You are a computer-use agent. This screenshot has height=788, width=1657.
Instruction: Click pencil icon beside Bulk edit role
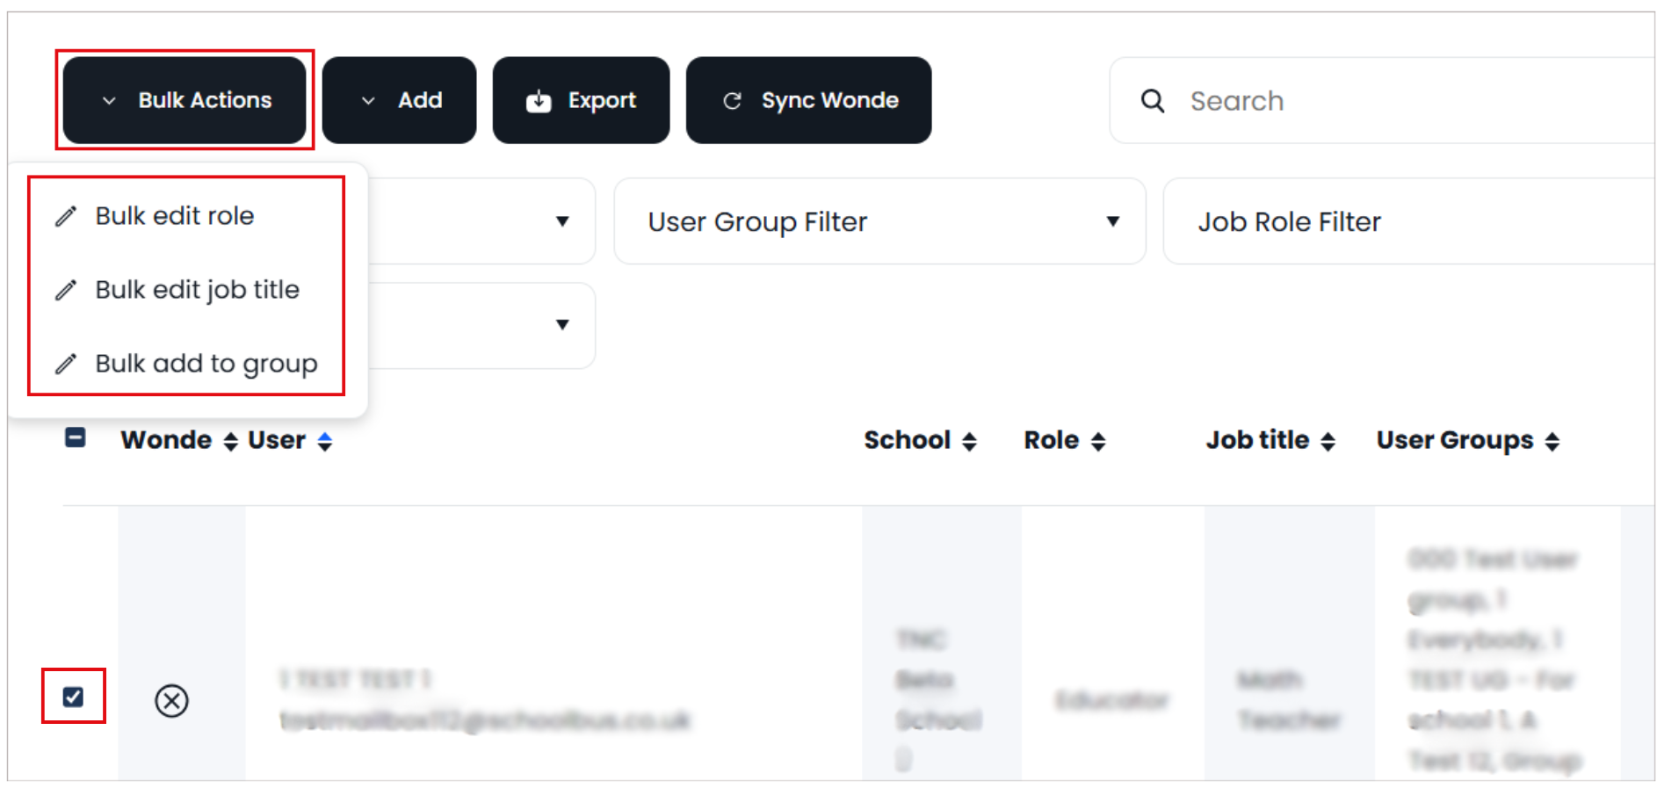(x=66, y=216)
